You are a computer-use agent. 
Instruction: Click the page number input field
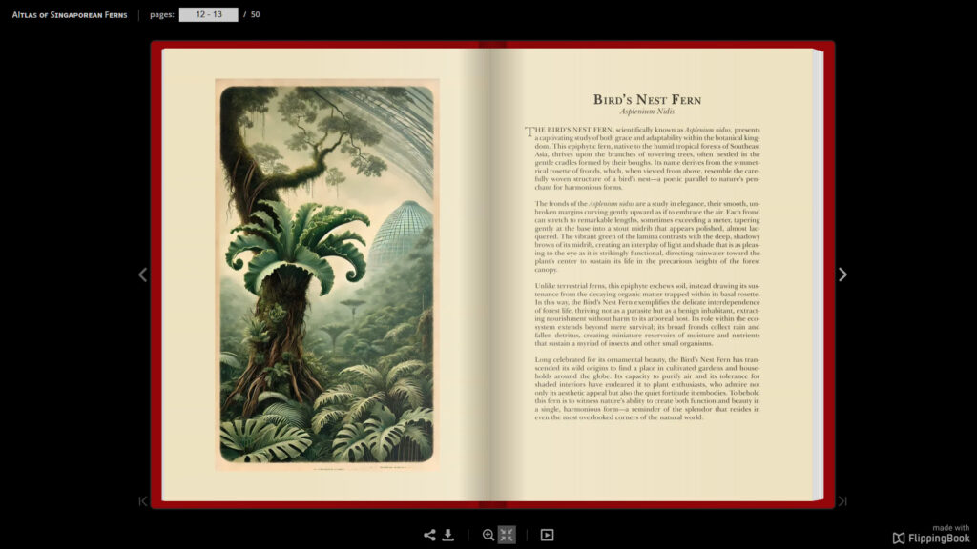point(208,14)
